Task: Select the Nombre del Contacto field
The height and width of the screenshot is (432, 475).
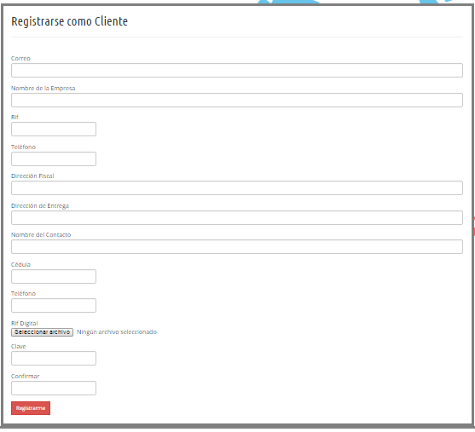Action: (x=237, y=247)
